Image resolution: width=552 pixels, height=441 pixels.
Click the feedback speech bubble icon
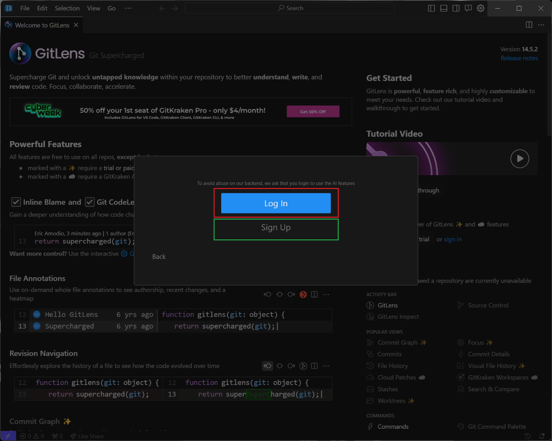click(468, 8)
